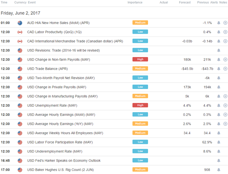
Task: Add note for Change in Manufacturing Payrolls
Action: (x=225, y=96)
